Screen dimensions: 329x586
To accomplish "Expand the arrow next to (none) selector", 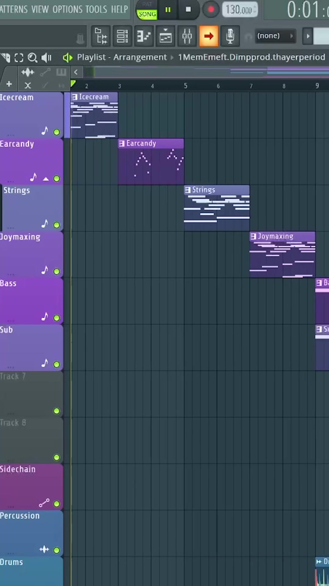I will 308,36.
